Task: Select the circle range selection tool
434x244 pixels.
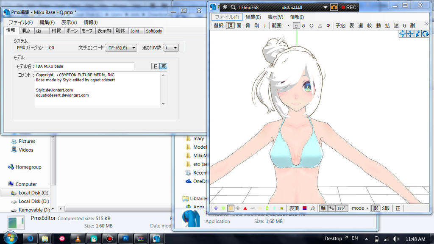Action: 312,25
